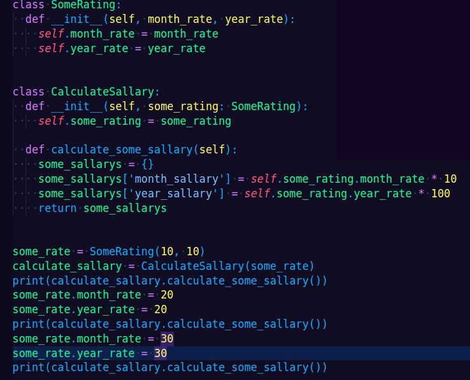This screenshot has height=380, width=470.
Task: Click 'self.year_rate' assignment line
Action: tap(122, 48)
